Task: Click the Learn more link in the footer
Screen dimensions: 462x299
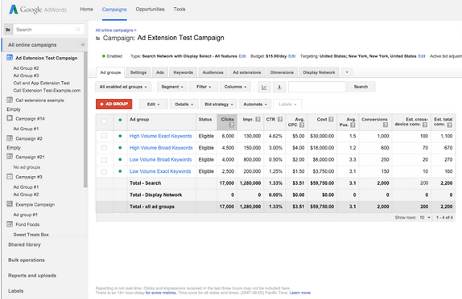Action: tap(300, 293)
